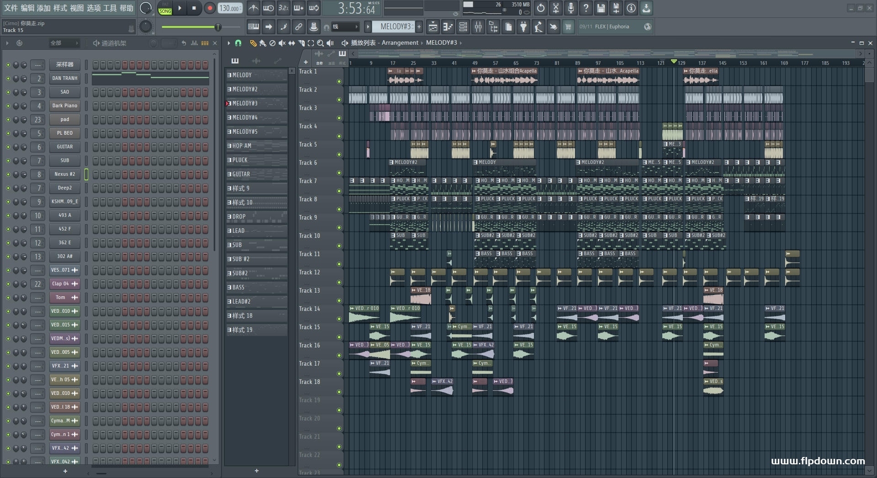877x478 pixels.
Task: Click the 130.000 tempo field
Action: pyautogui.click(x=229, y=8)
